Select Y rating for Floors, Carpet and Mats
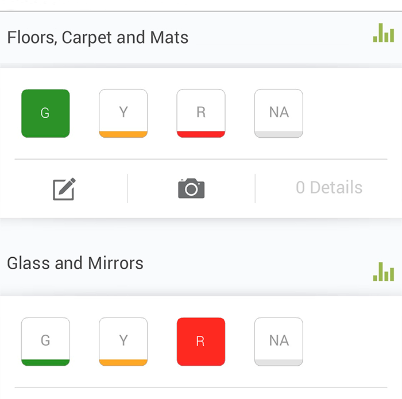Image resolution: width=402 pixels, height=399 pixels. pyautogui.click(x=123, y=112)
